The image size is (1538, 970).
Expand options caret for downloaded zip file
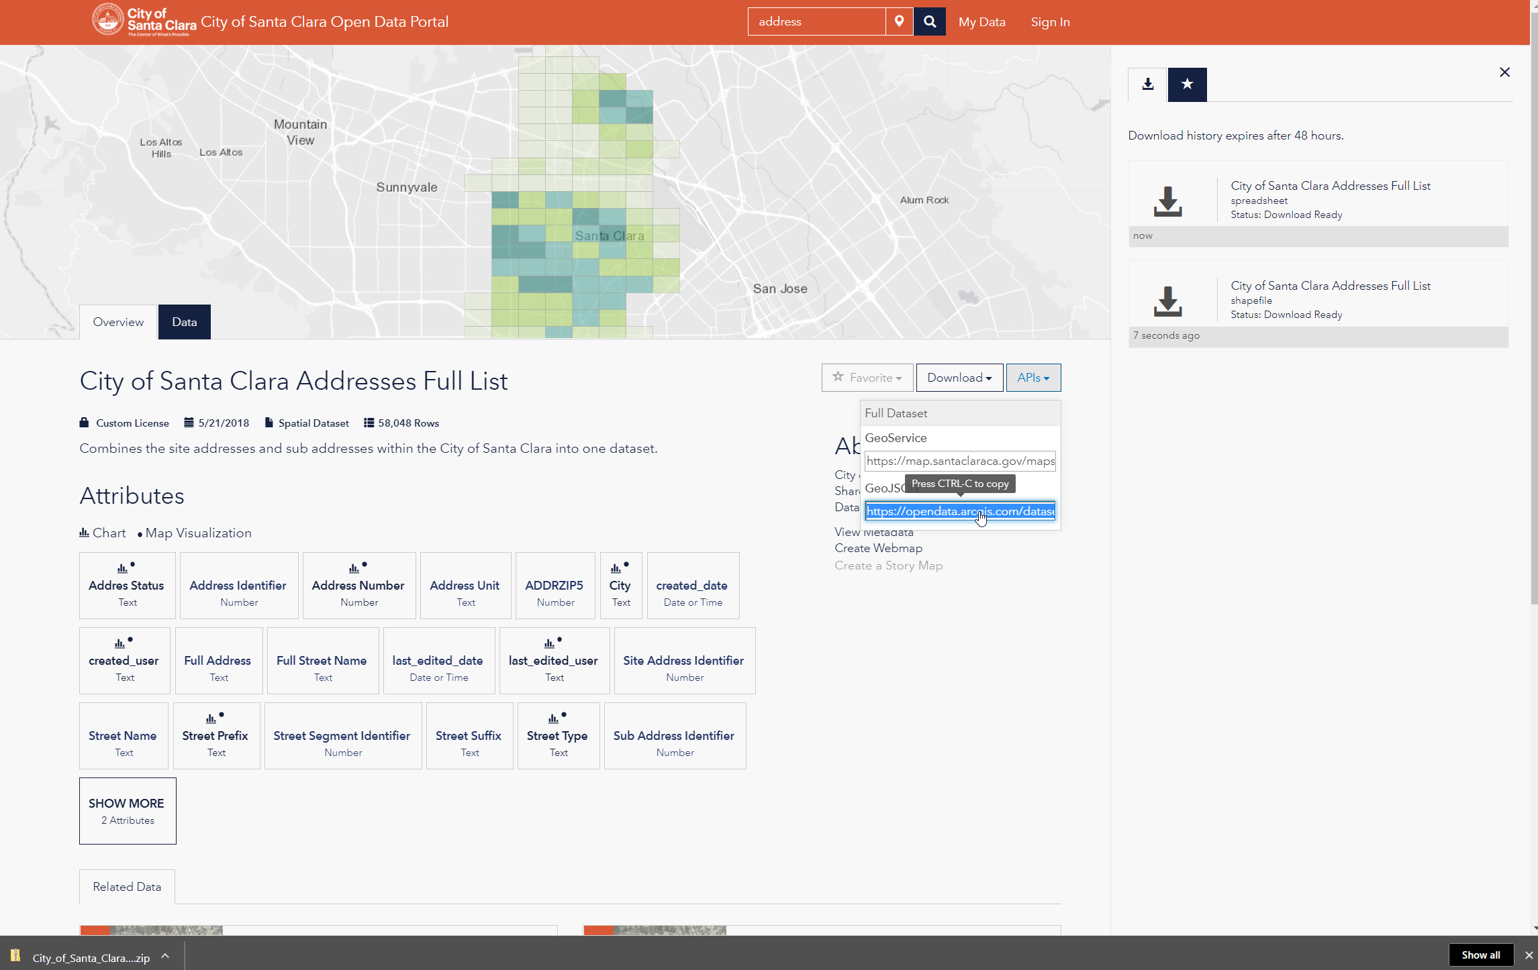coord(165,956)
